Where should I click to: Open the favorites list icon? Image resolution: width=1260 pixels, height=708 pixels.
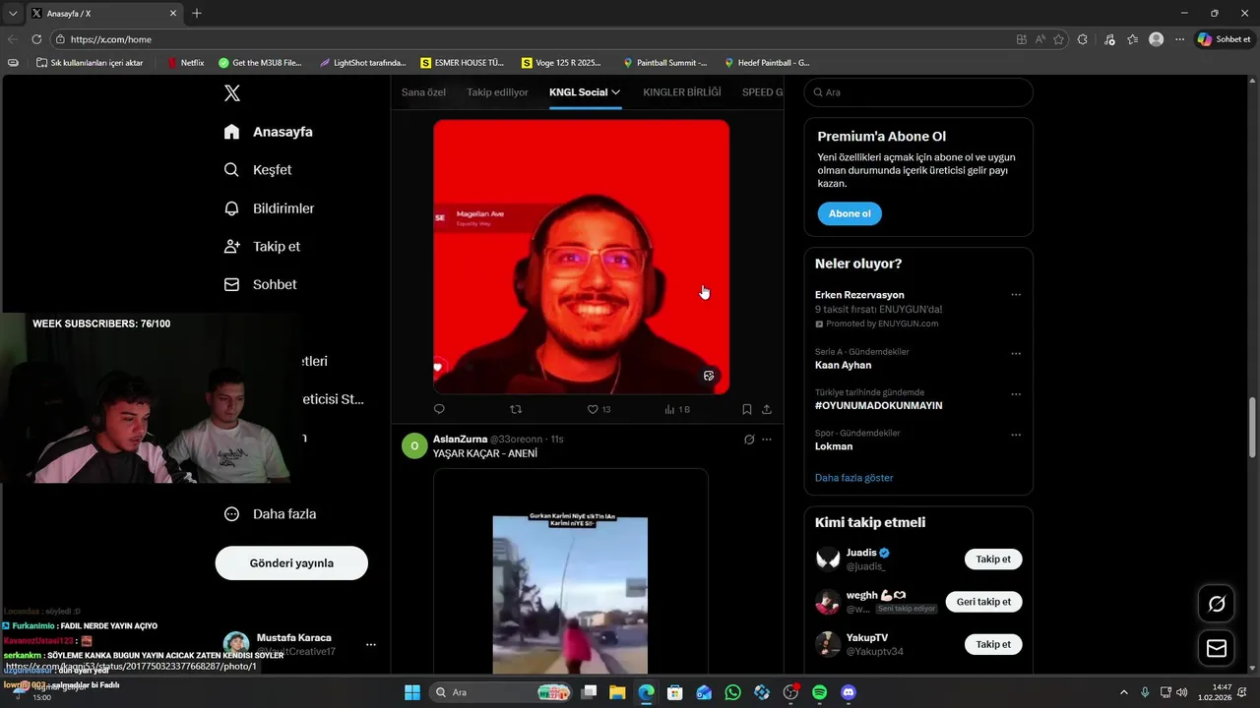tap(1133, 39)
